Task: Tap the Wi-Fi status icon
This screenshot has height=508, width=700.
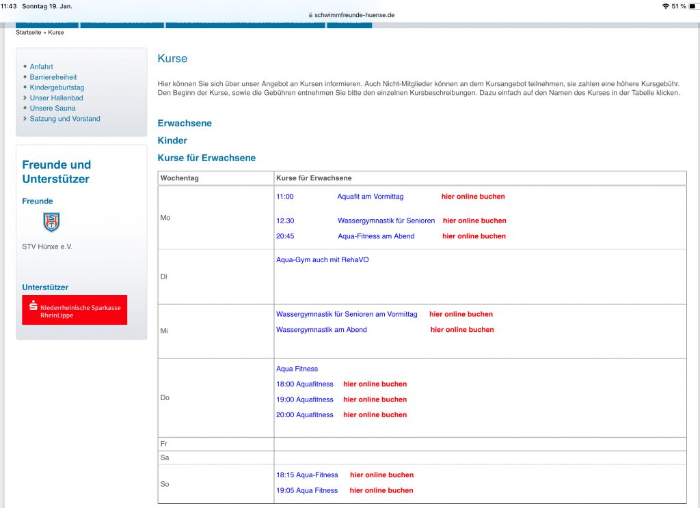Action: [665, 6]
